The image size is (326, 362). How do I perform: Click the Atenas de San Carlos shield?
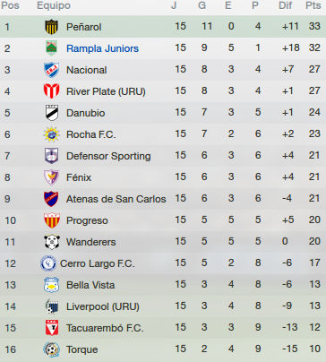point(51,199)
